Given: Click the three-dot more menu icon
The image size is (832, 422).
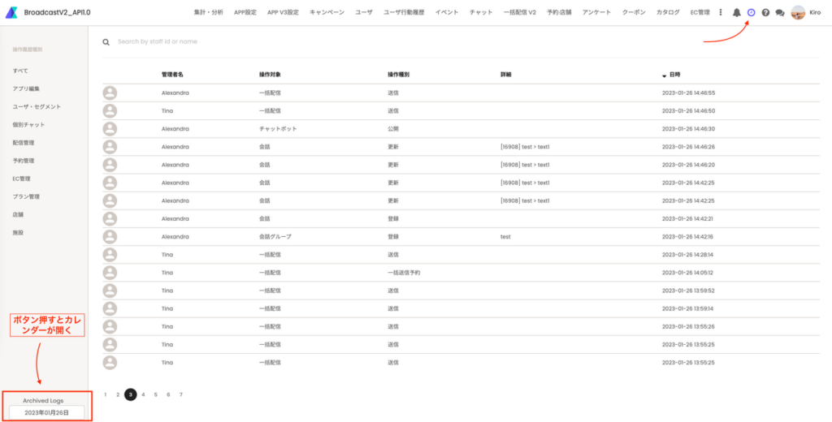Looking at the screenshot, I should (x=721, y=12).
